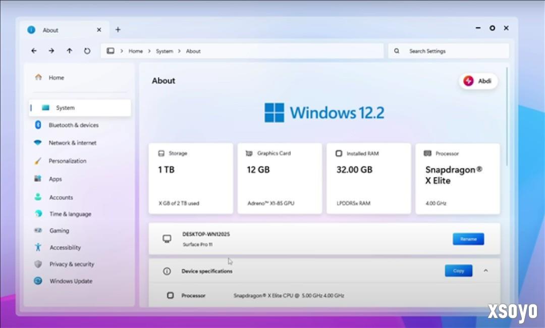The image size is (545, 328).
Task: Click the Processor row icon in specifications
Action: click(171, 295)
